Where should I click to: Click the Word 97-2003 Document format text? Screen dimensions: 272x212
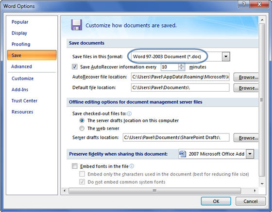click(x=167, y=57)
